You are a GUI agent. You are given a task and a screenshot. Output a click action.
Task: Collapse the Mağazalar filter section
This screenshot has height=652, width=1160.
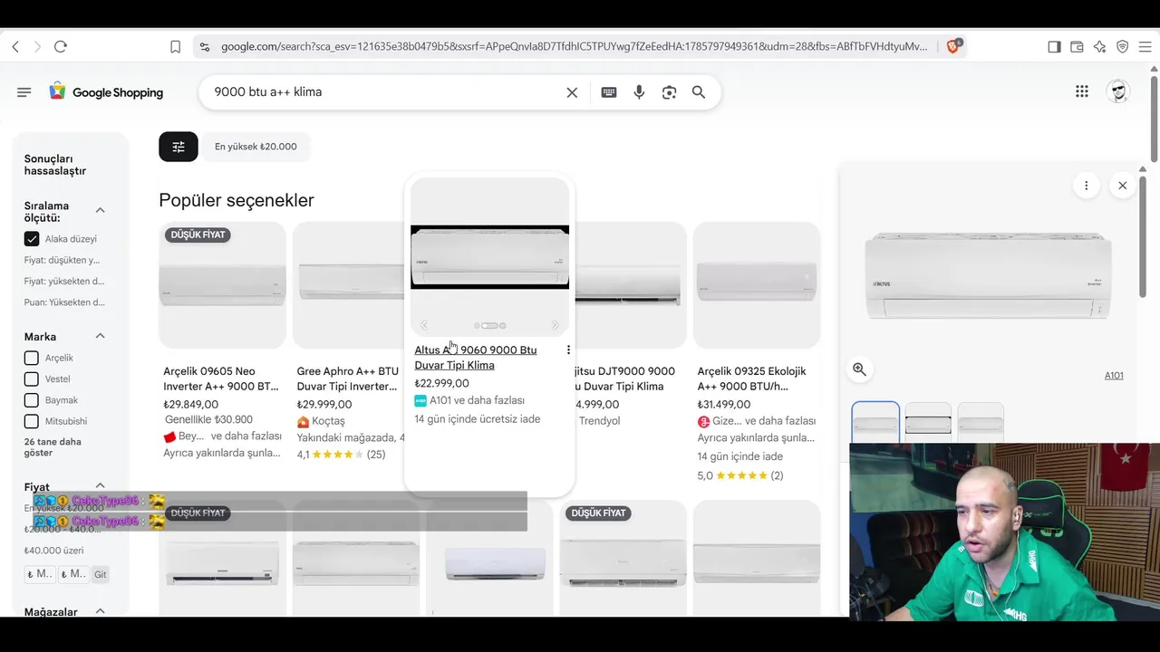(x=100, y=611)
